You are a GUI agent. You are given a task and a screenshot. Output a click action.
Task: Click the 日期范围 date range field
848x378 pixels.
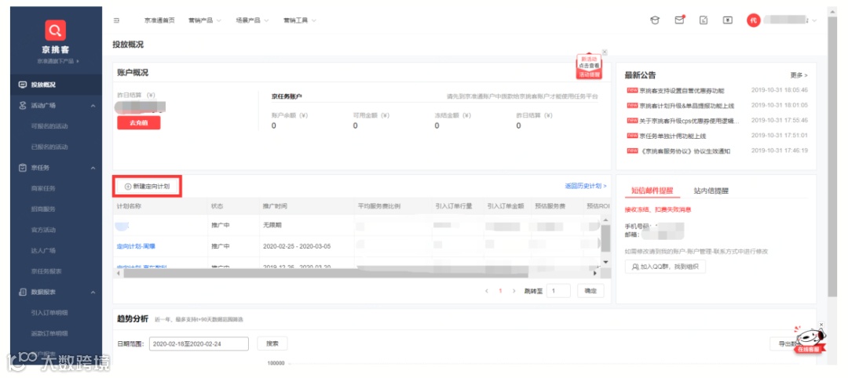click(199, 343)
